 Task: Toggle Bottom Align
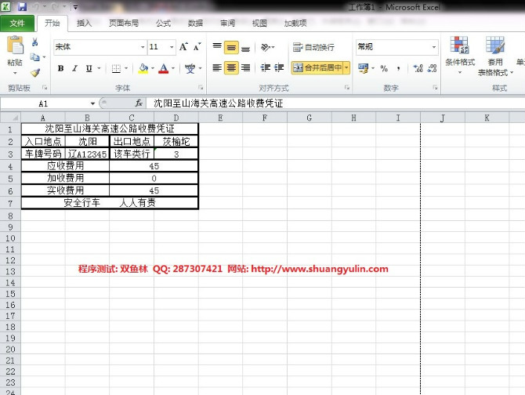245,47
